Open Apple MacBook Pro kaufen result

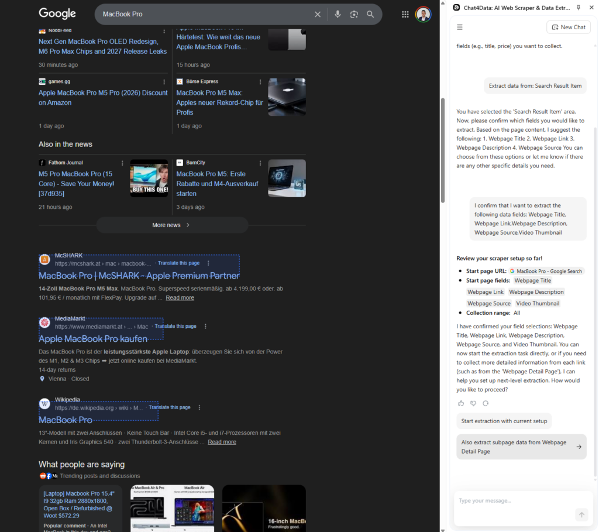click(x=93, y=339)
